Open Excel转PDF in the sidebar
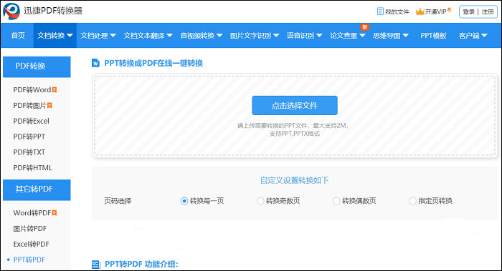502x271 pixels. (x=31, y=245)
